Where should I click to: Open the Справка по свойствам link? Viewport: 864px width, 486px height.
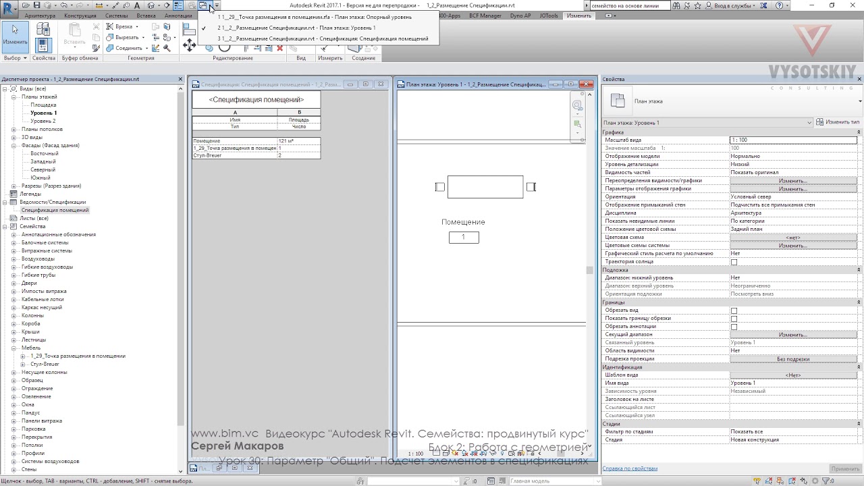tap(630, 468)
